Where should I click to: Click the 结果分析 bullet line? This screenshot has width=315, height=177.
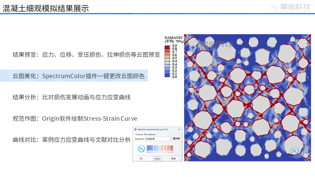(71, 97)
